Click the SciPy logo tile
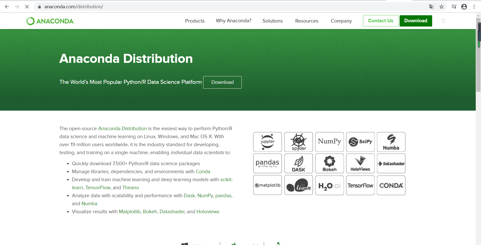481x245 pixels. point(360,142)
